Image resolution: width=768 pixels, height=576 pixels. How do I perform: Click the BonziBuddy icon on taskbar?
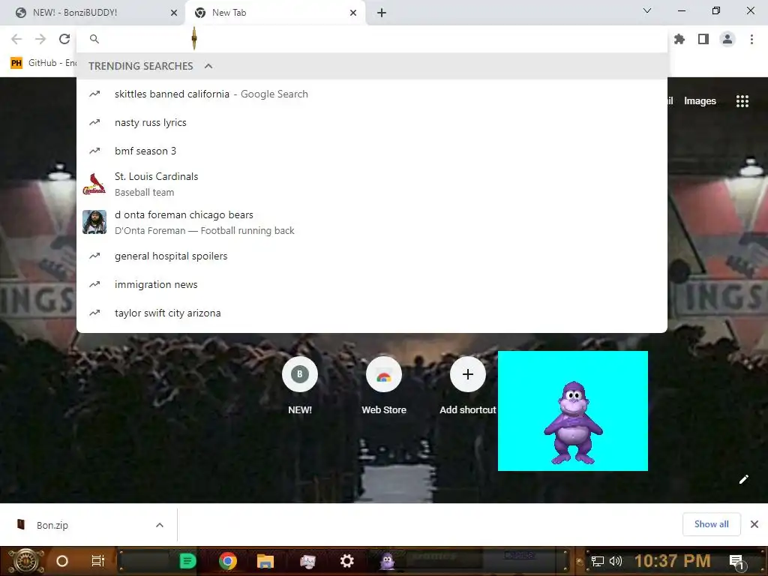388,561
